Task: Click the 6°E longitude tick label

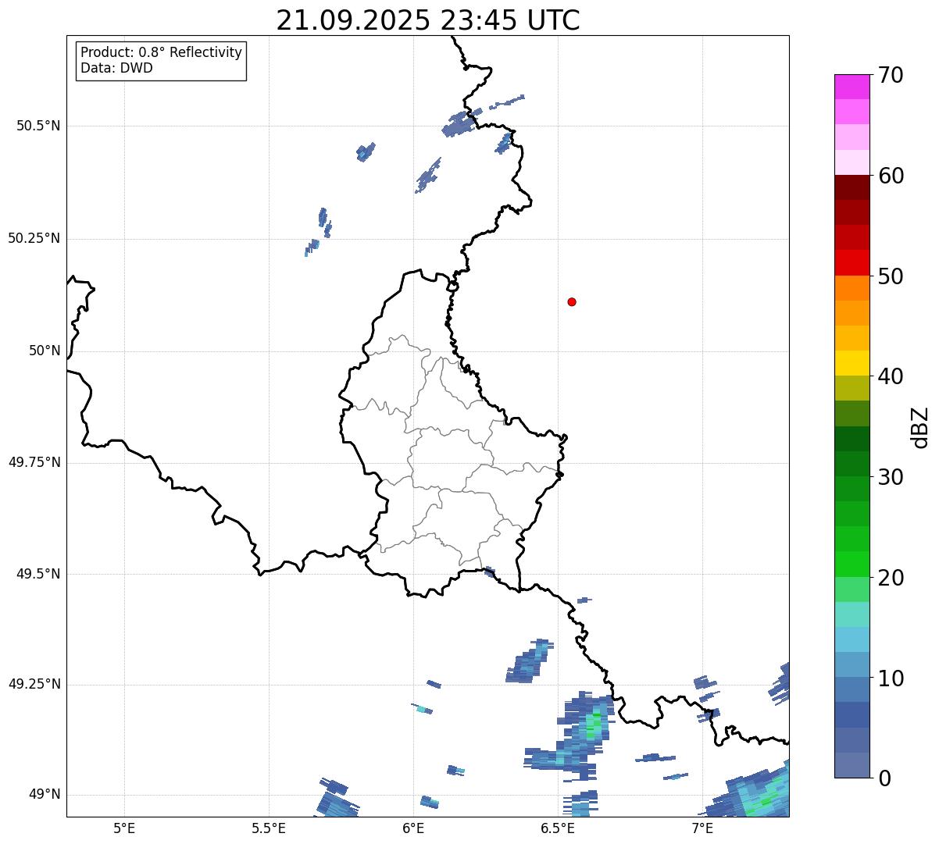Action: point(413,828)
